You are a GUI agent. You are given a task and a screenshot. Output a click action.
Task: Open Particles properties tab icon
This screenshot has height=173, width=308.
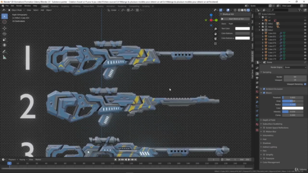[x=257, y=106]
